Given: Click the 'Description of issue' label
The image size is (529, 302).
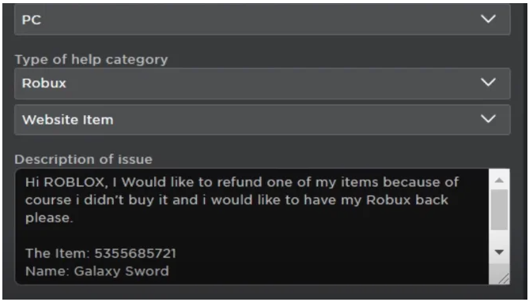Looking at the screenshot, I should (83, 159).
